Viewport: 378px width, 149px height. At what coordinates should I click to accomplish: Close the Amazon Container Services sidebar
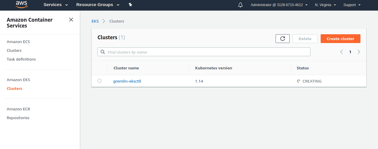click(x=71, y=20)
